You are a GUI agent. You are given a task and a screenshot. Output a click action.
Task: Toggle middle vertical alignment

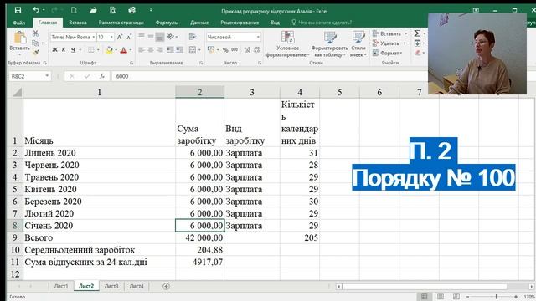coord(151,37)
